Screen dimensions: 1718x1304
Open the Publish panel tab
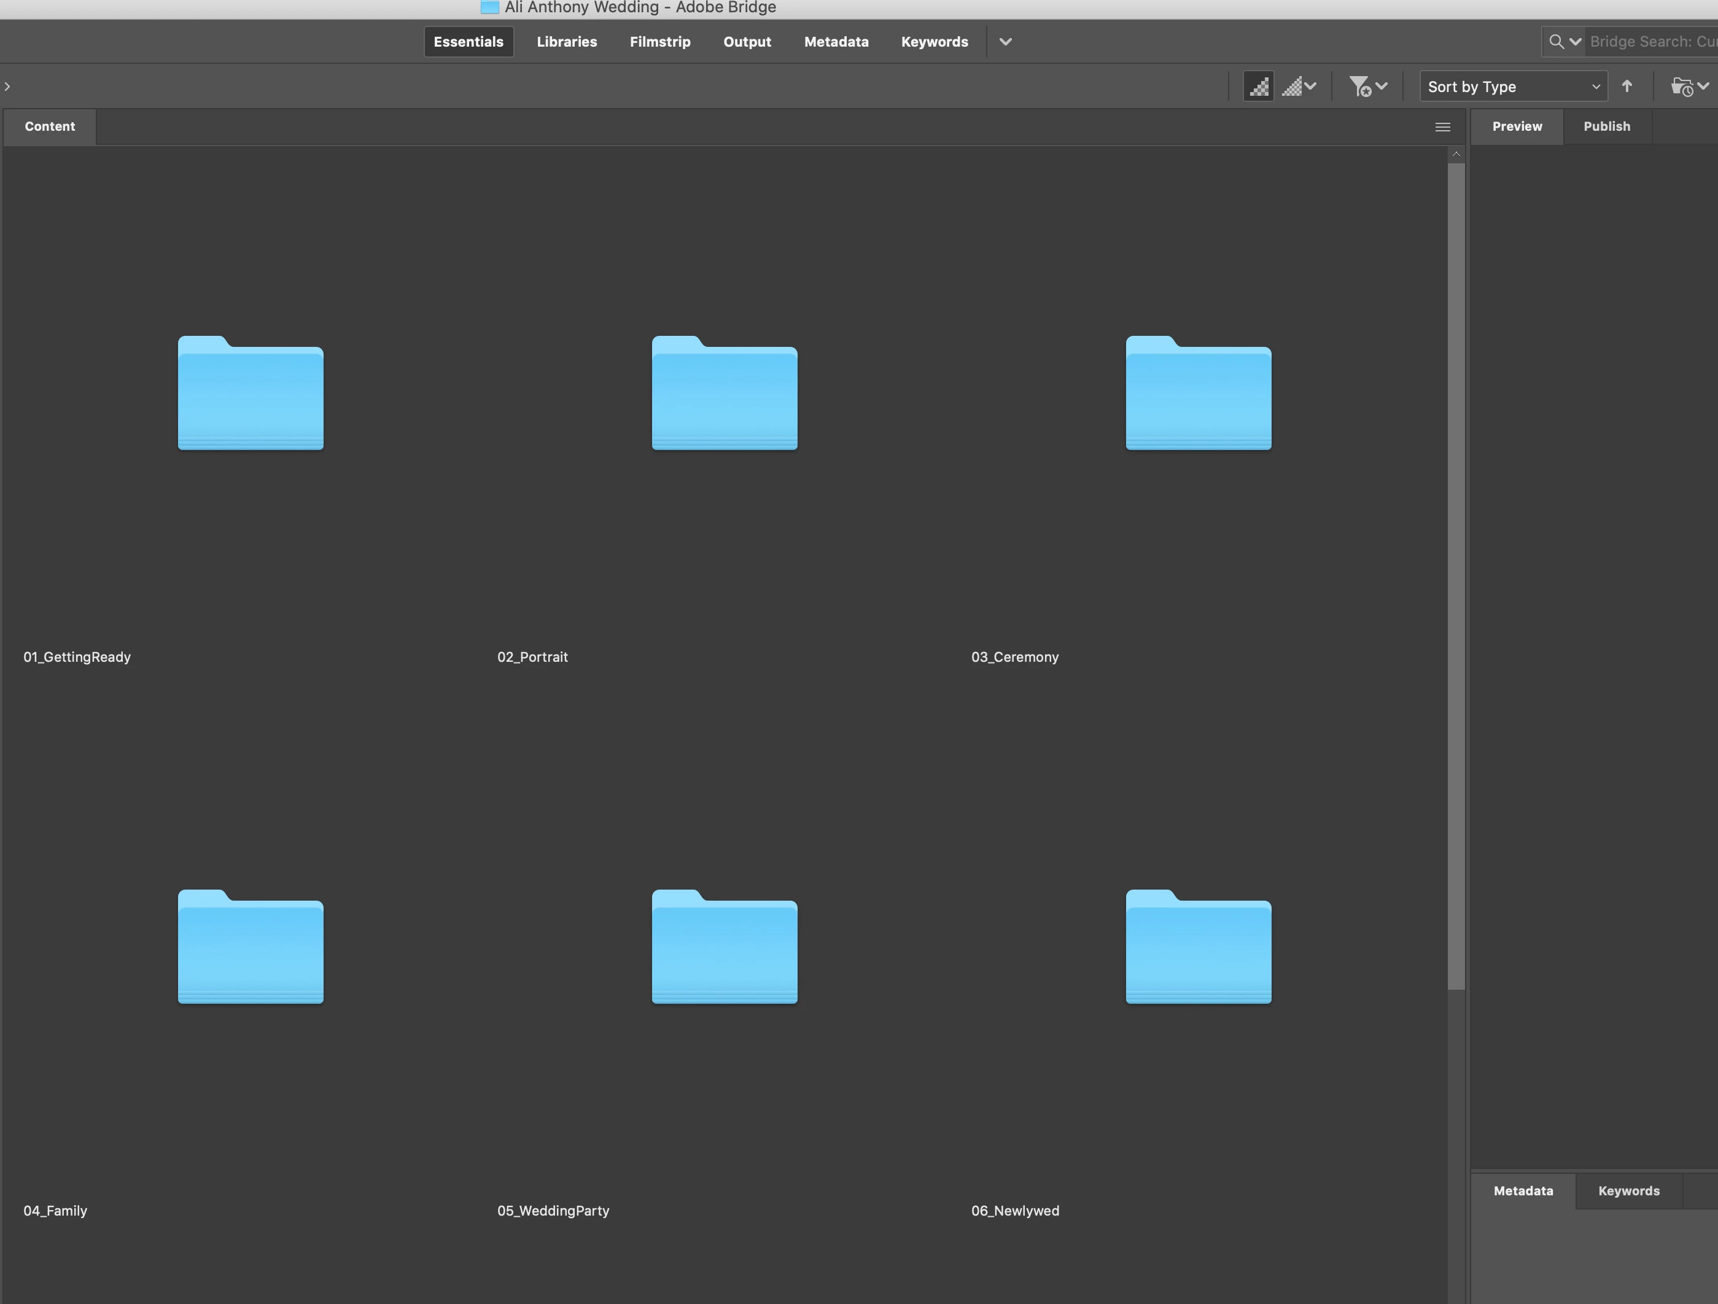click(1606, 126)
